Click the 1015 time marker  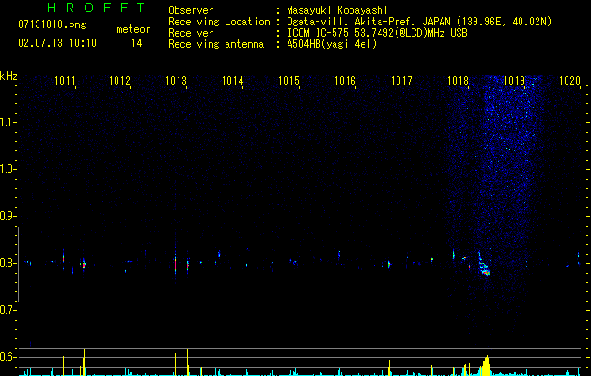coord(288,81)
